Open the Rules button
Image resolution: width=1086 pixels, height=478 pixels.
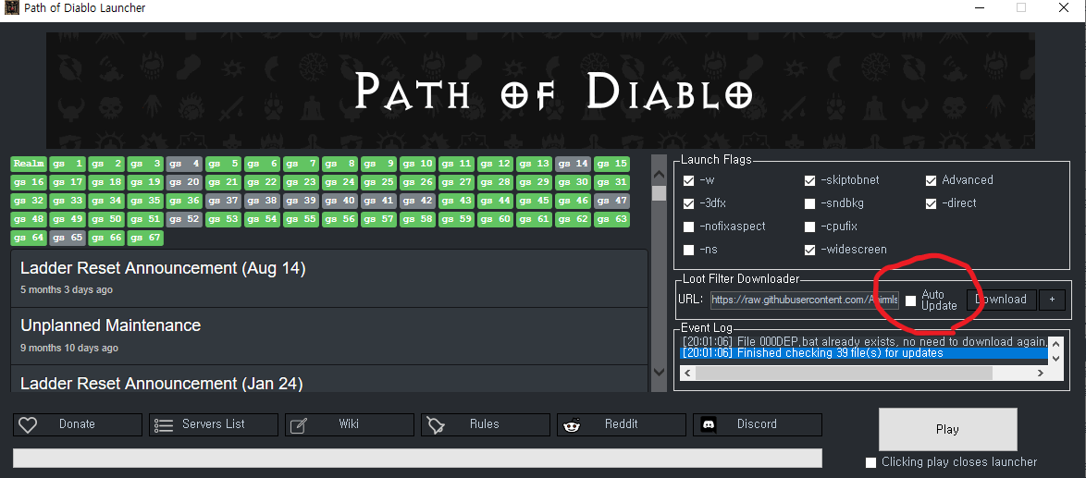485,424
